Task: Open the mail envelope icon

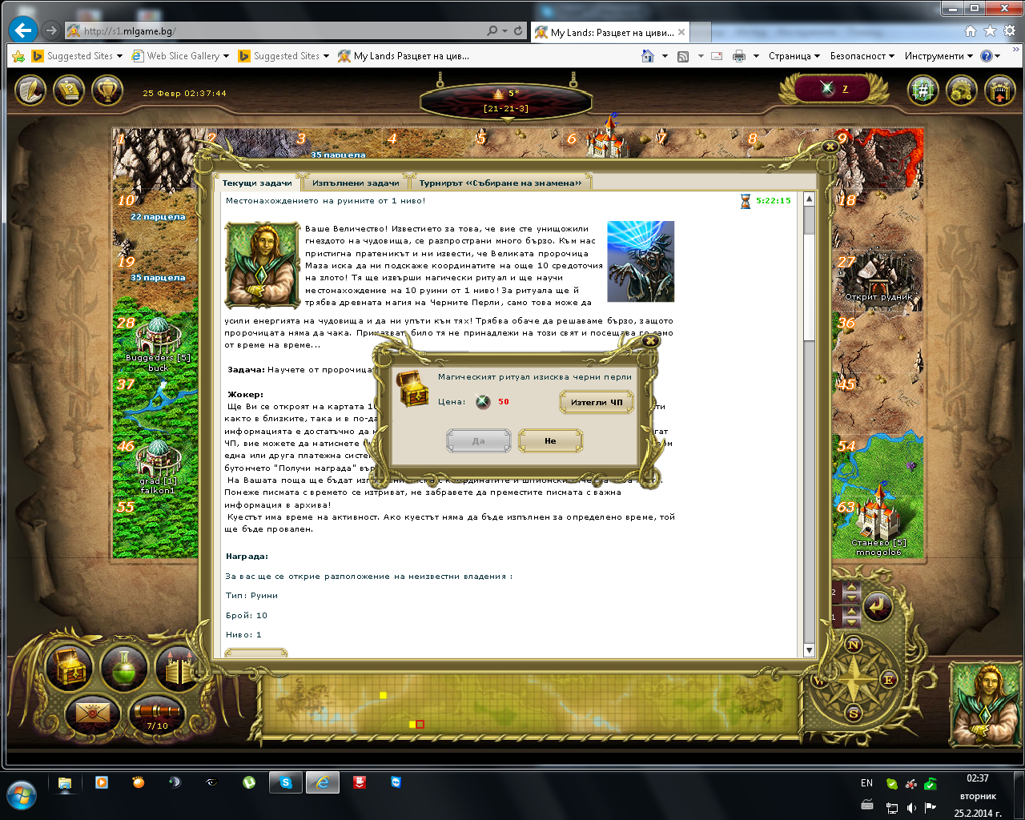Action: [x=92, y=712]
